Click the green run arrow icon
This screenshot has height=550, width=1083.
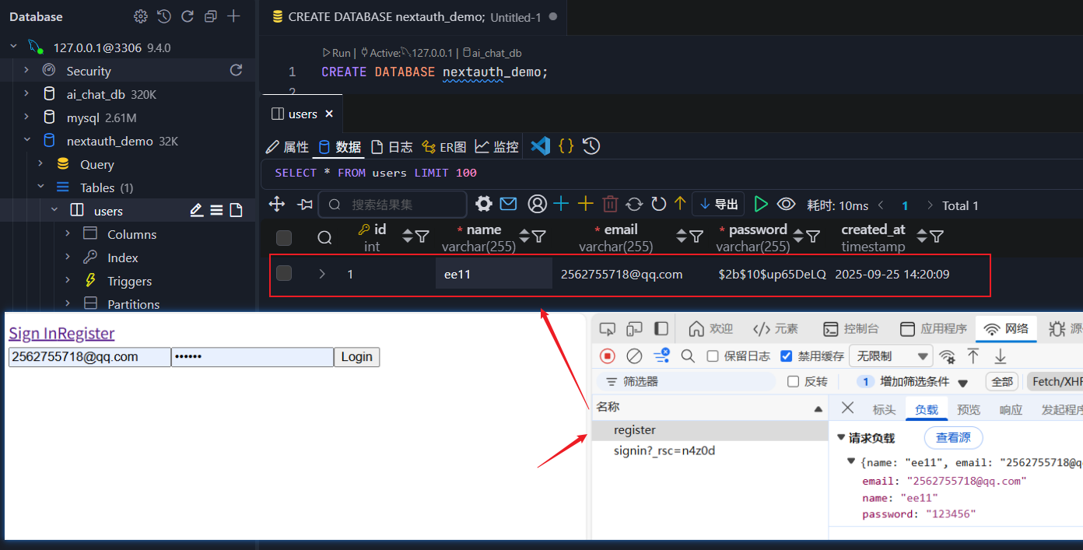pos(761,204)
